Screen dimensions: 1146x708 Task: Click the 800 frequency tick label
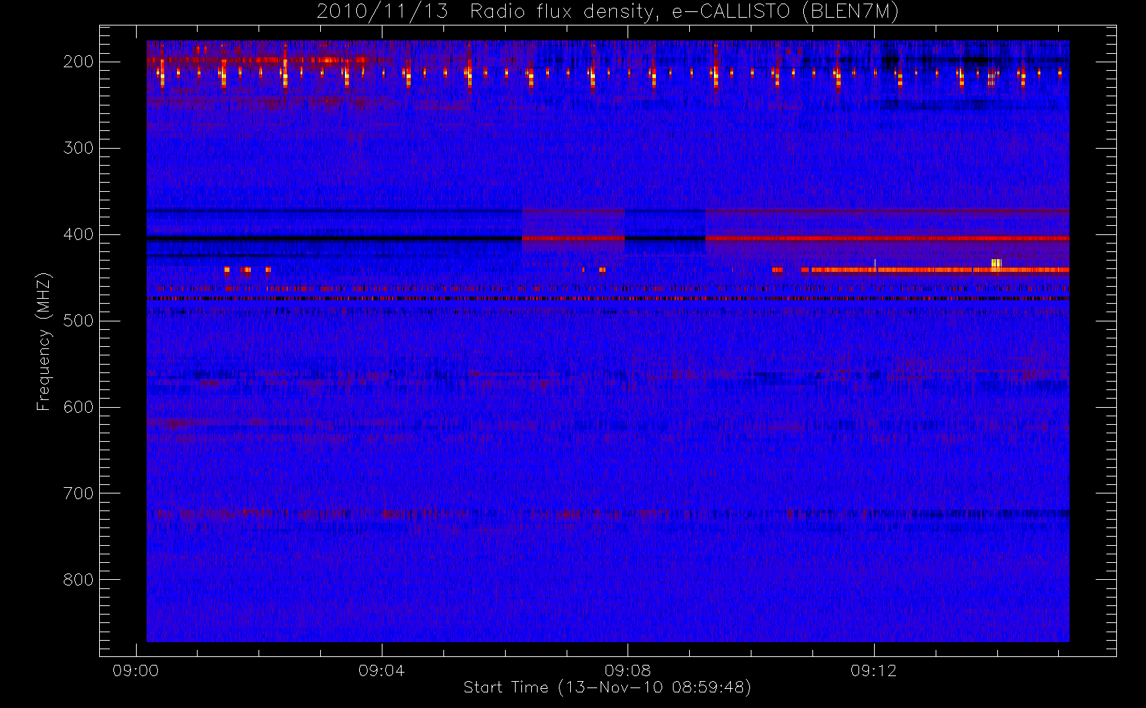click(79, 580)
